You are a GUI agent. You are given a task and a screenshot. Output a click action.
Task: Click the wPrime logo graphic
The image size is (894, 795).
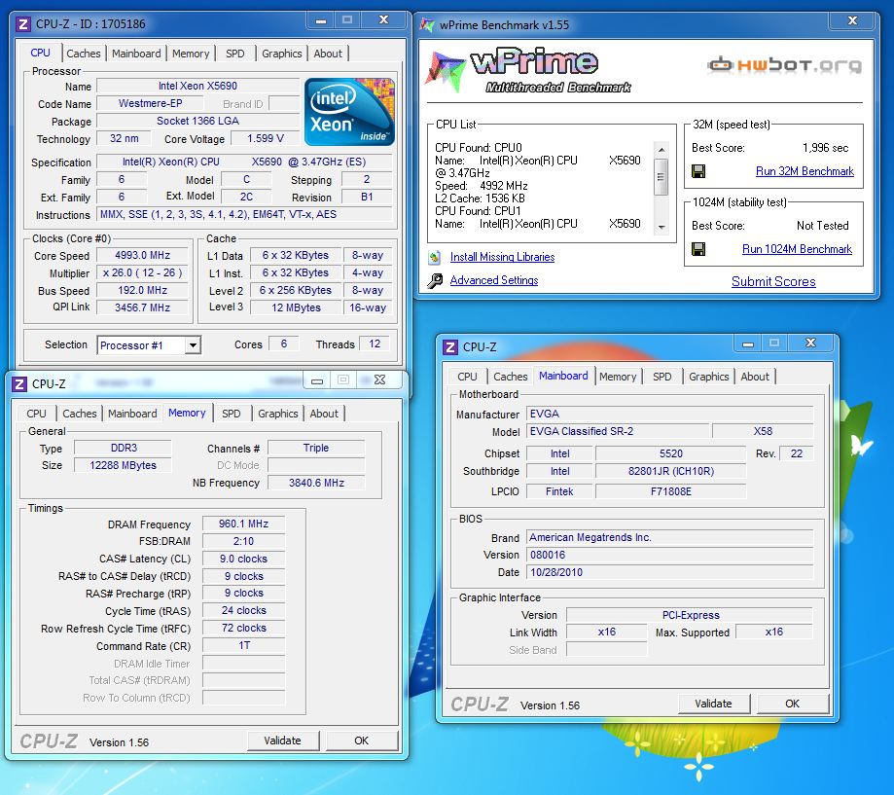tap(527, 71)
